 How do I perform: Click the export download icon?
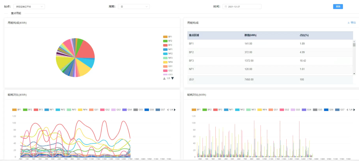(349, 23)
